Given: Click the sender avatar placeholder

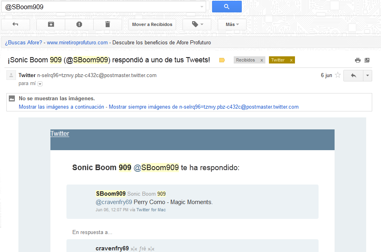Looking at the screenshot, I should 11,75.
